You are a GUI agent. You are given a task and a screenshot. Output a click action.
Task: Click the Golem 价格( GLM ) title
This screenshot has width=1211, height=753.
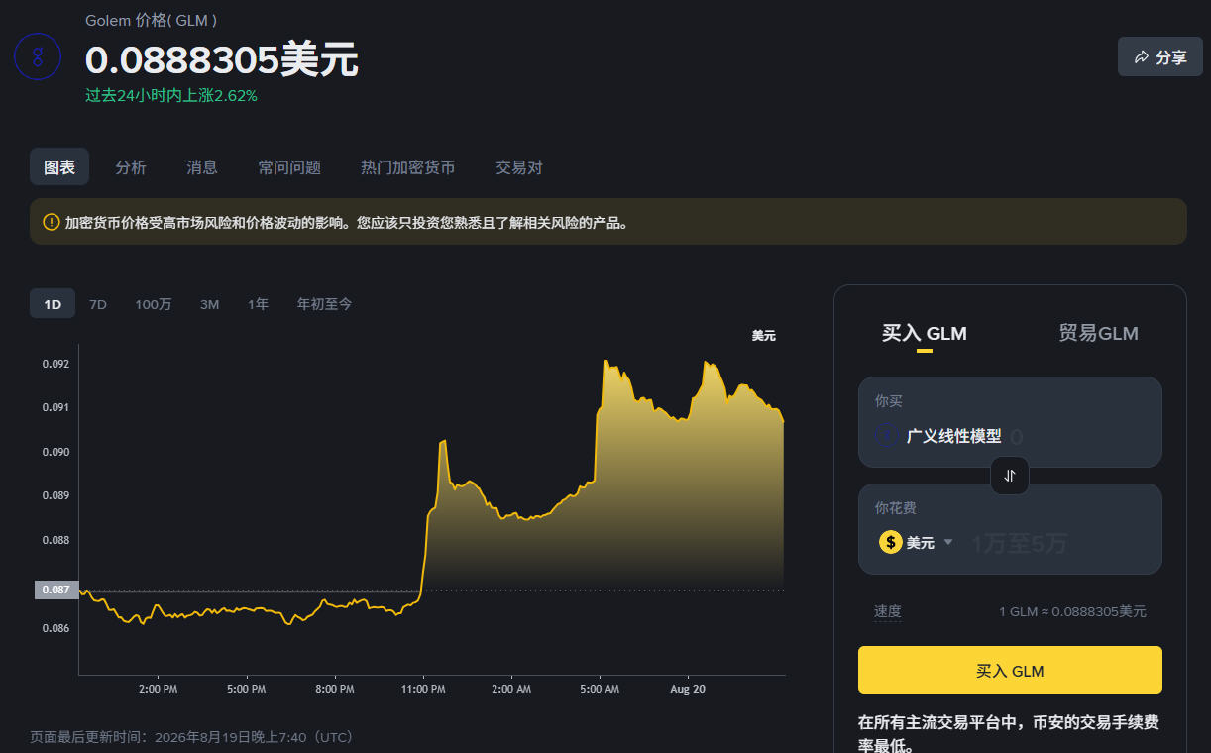pos(152,20)
